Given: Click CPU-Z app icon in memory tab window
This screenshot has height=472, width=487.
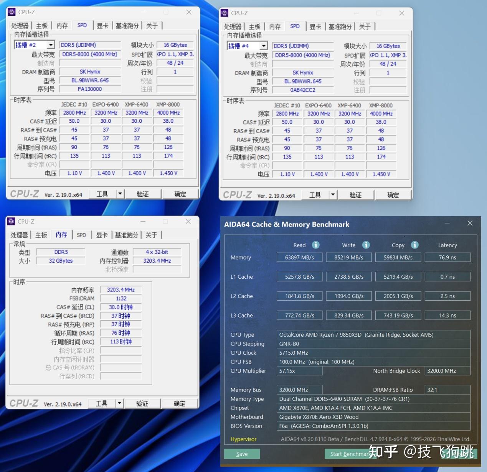Looking at the screenshot, I should click(x=11, y=222).
